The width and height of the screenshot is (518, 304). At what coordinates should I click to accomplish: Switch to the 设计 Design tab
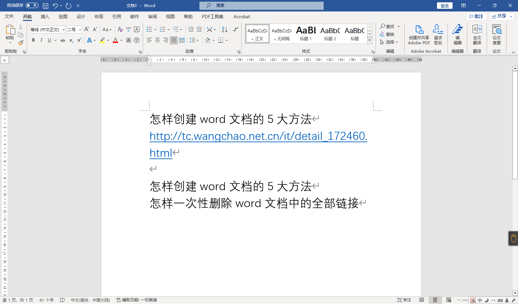[81, 17]
